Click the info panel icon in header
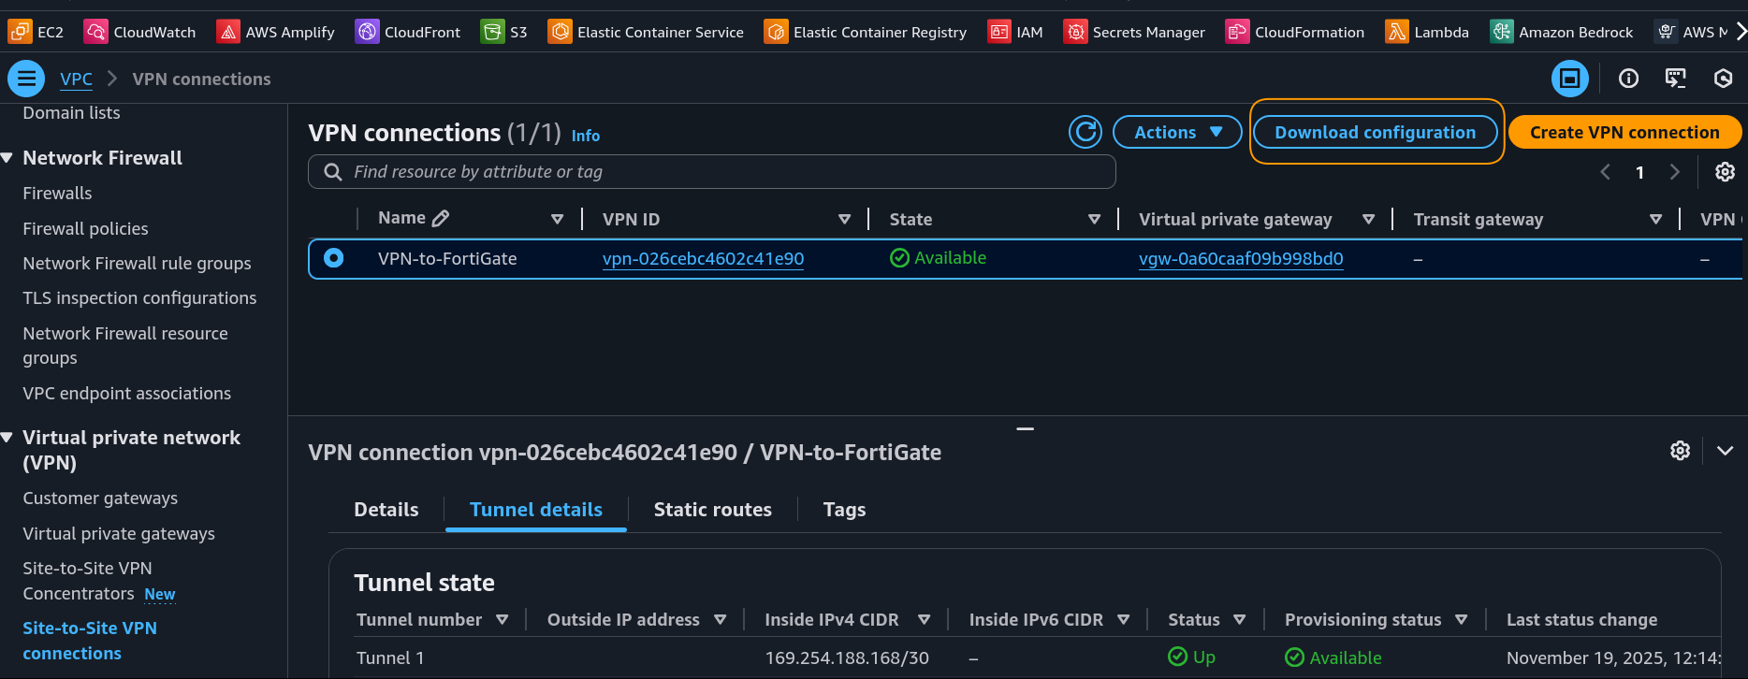The height and width of the screenshot is (679, 1748). 1628,79
